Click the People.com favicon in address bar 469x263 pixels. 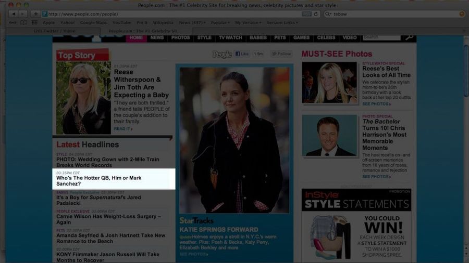[x=45, y=14]
